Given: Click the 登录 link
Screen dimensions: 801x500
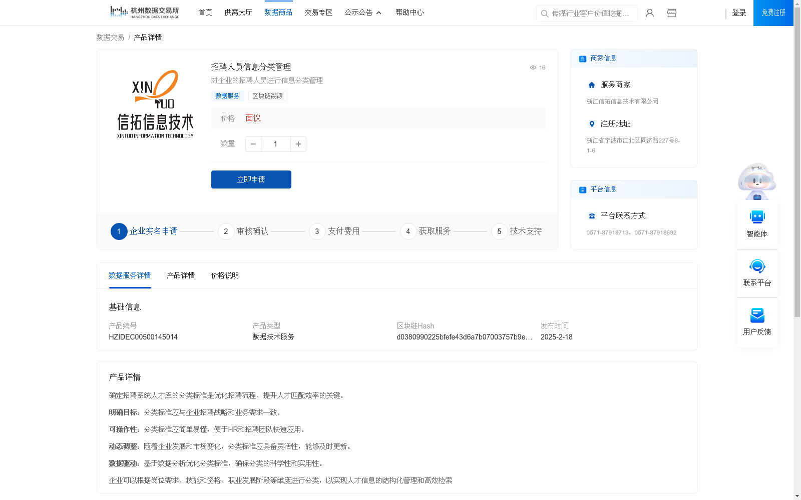Looking at the screenshot, I should pyautogui.click(x=739, y=13).
